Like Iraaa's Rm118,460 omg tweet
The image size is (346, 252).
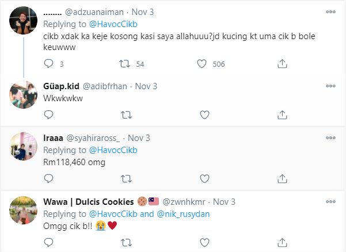[x=203, y=178]
